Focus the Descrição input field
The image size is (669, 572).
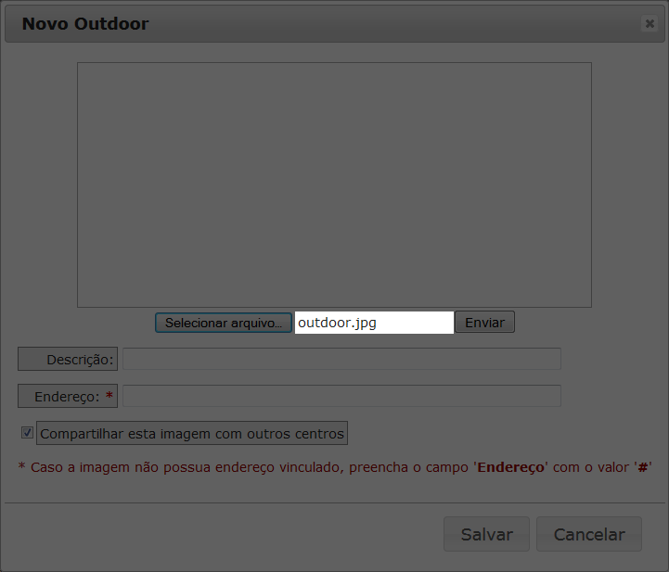(341, 359)
